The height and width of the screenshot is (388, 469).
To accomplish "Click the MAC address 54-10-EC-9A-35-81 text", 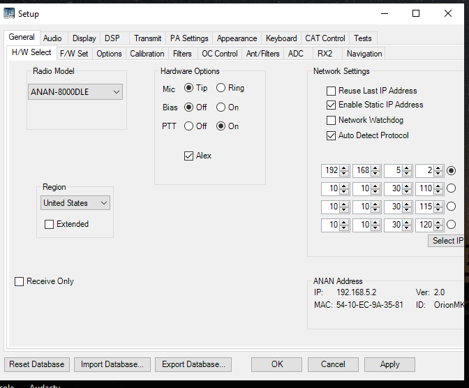I will (x=370, y=305).
